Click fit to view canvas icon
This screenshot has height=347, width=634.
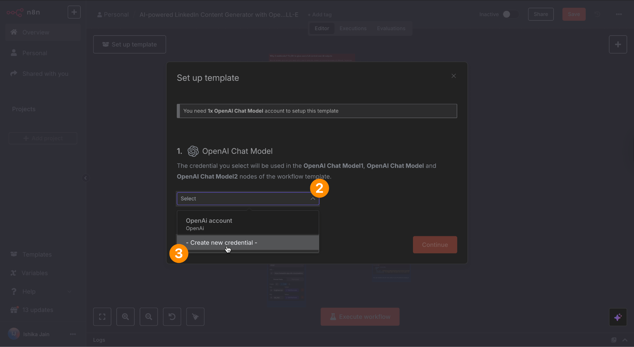102,317
